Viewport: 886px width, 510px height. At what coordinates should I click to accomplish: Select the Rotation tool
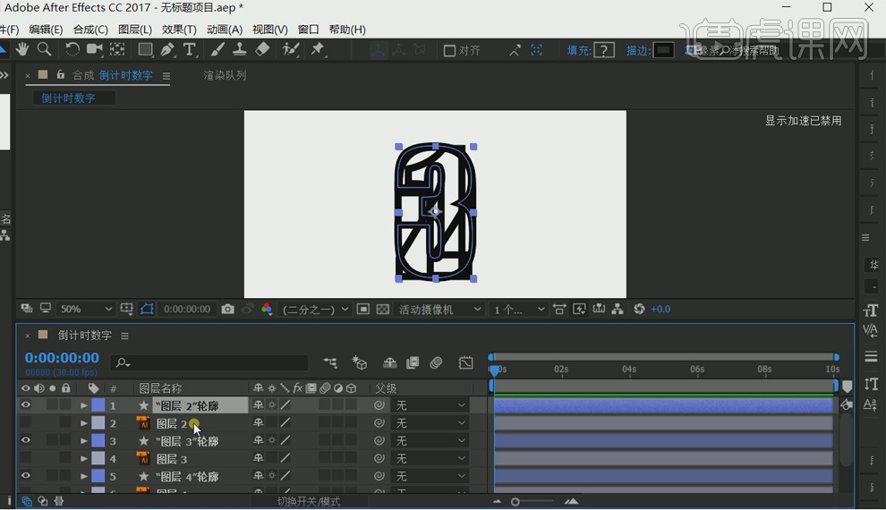(x=72, y=50)
